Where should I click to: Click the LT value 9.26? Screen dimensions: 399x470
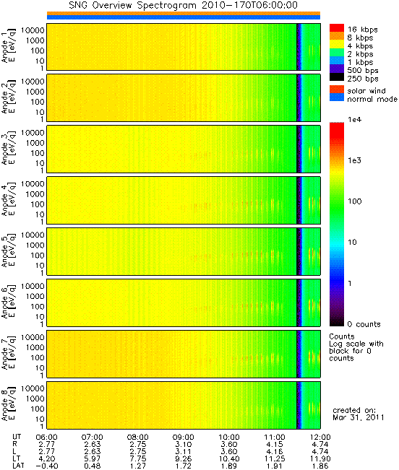[x=184, y=459]
